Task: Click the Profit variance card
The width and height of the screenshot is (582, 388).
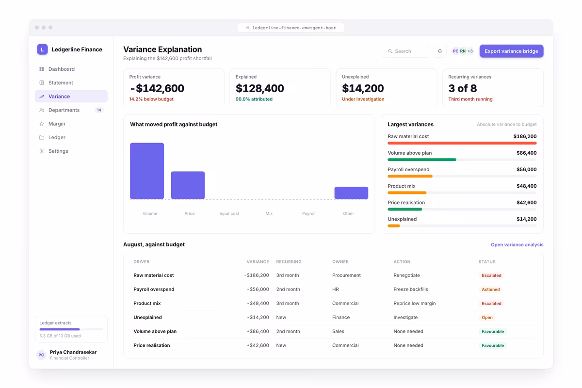Action: (174, 88)
